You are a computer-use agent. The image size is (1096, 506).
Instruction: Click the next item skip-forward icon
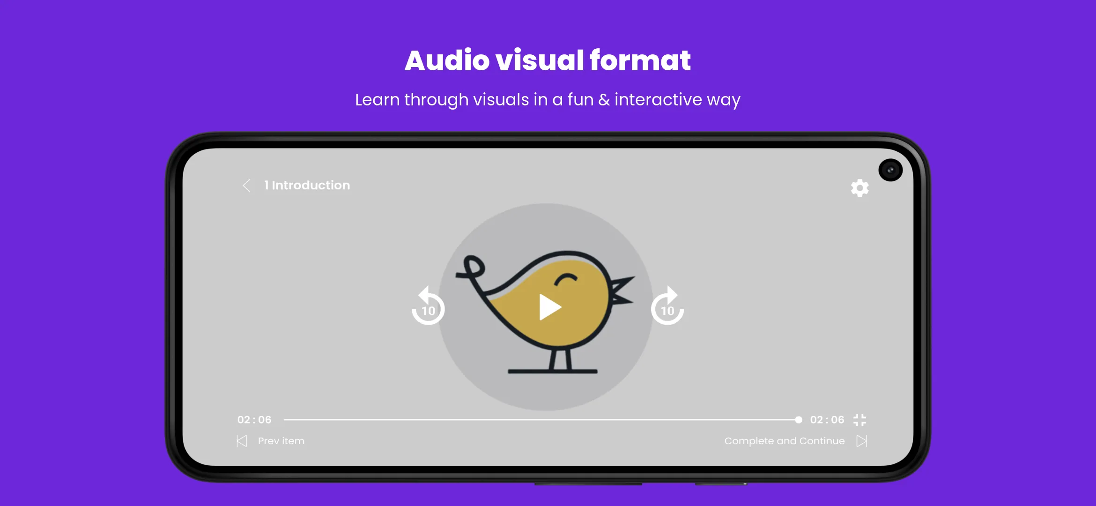pyautogui.click(x=862, y=441)
